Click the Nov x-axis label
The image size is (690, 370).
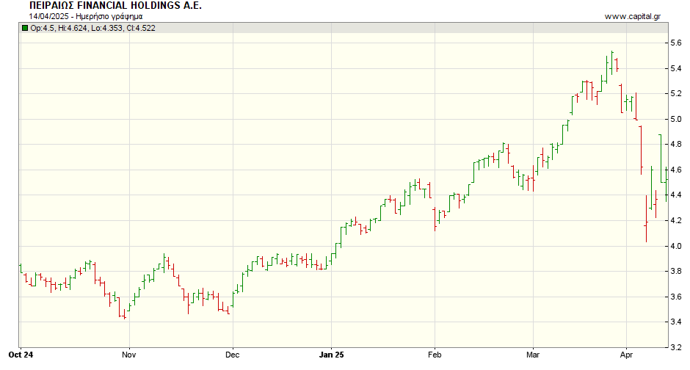128,354
